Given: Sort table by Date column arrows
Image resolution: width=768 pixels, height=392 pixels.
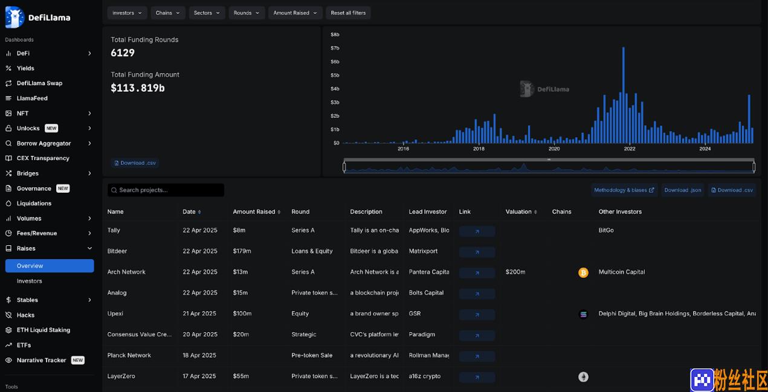Looking at the screenshot, I should click(199, 212).
